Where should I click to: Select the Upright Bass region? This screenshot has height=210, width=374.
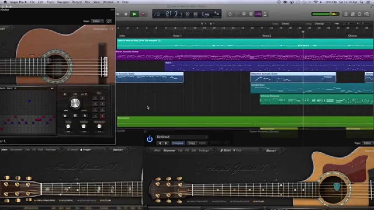click(x=312, y=88)
